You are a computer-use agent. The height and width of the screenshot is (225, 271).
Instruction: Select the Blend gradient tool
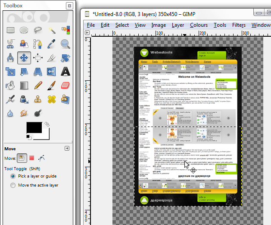[x=24, y=86]
